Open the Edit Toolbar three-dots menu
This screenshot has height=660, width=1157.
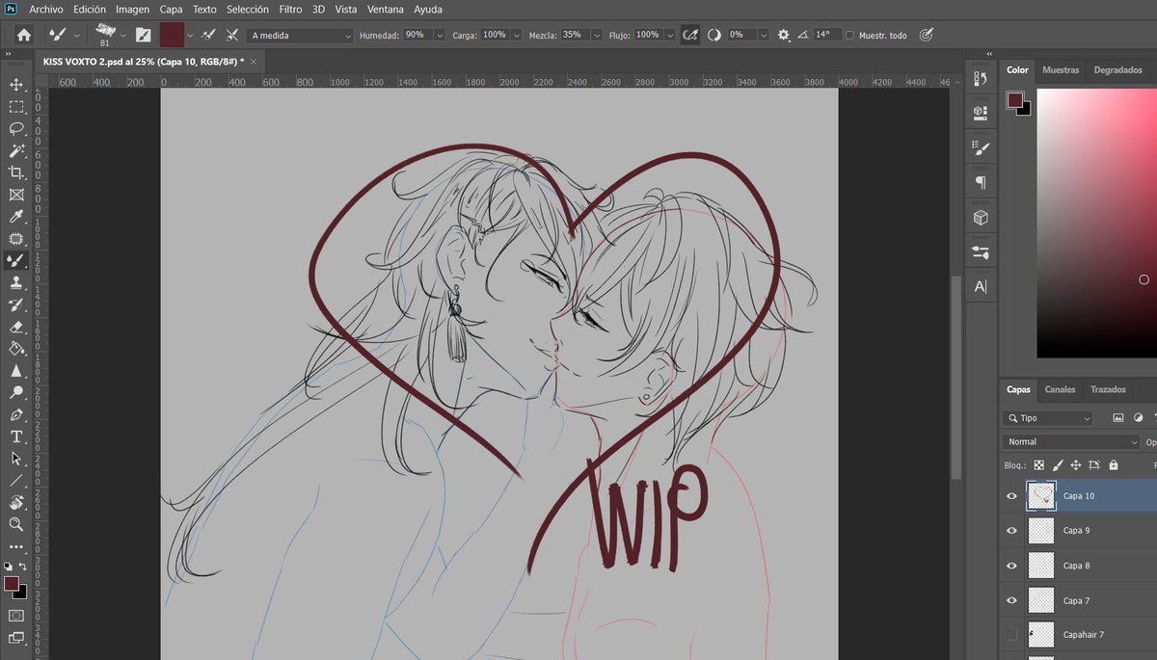tap(16, 546)
